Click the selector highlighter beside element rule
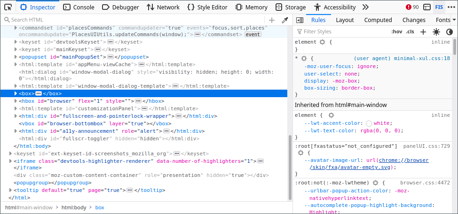The image size is (458, 214). [322, 42]
